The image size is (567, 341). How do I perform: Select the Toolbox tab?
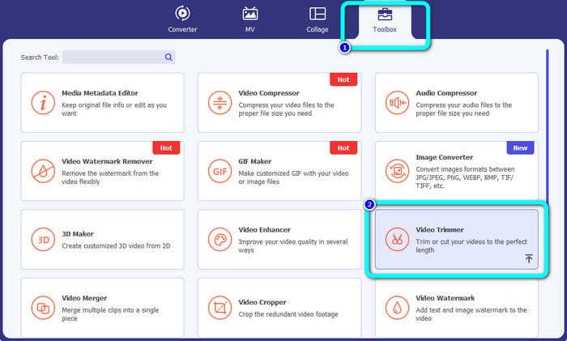click(x=384, y=19)
